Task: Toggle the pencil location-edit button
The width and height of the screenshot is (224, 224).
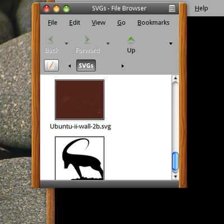Action: click(x=52, y=66)
